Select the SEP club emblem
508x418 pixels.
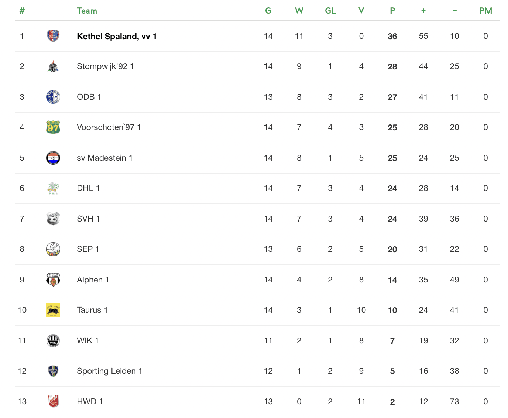tap(53, 249)
